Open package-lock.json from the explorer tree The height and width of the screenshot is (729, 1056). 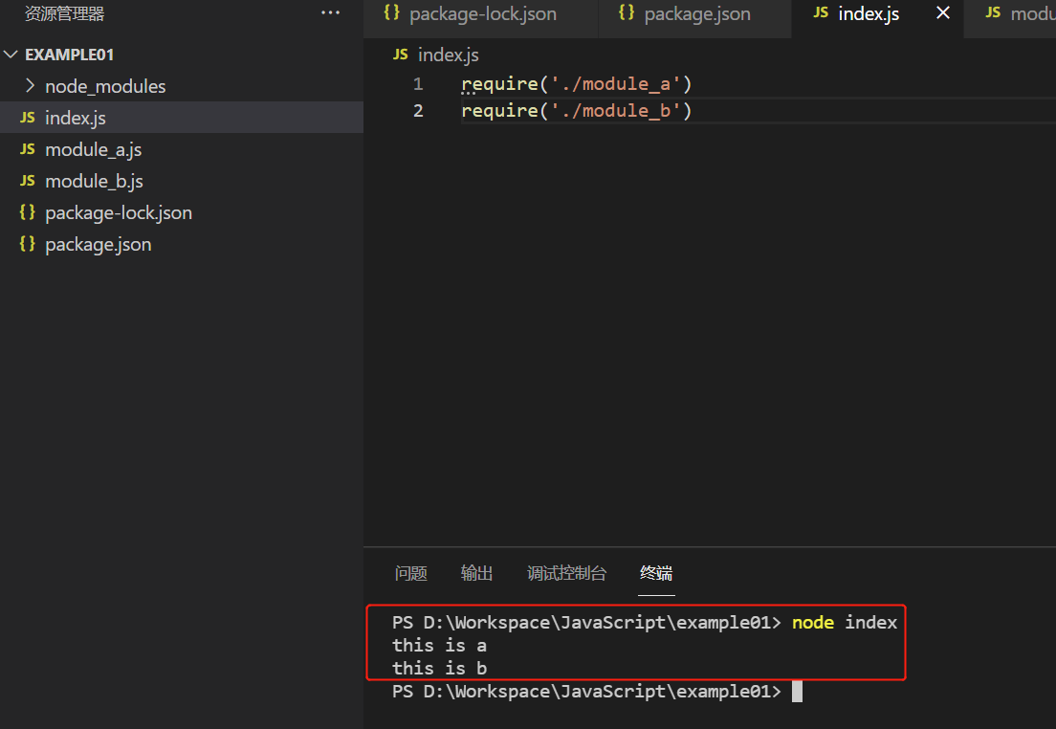[182, 212]
